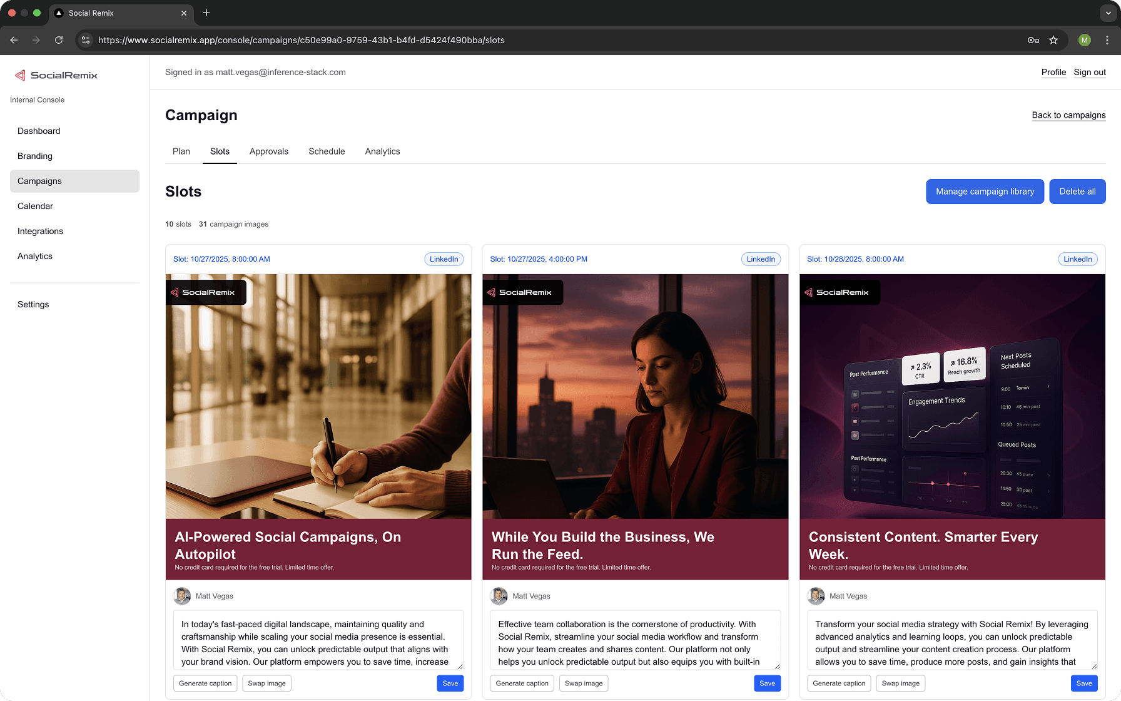This screenshot has width=1121, height=701.
Task: Click the green profile avatar in Chrome toolbar
Action: pyautogui.click(x=1085, y=40)
